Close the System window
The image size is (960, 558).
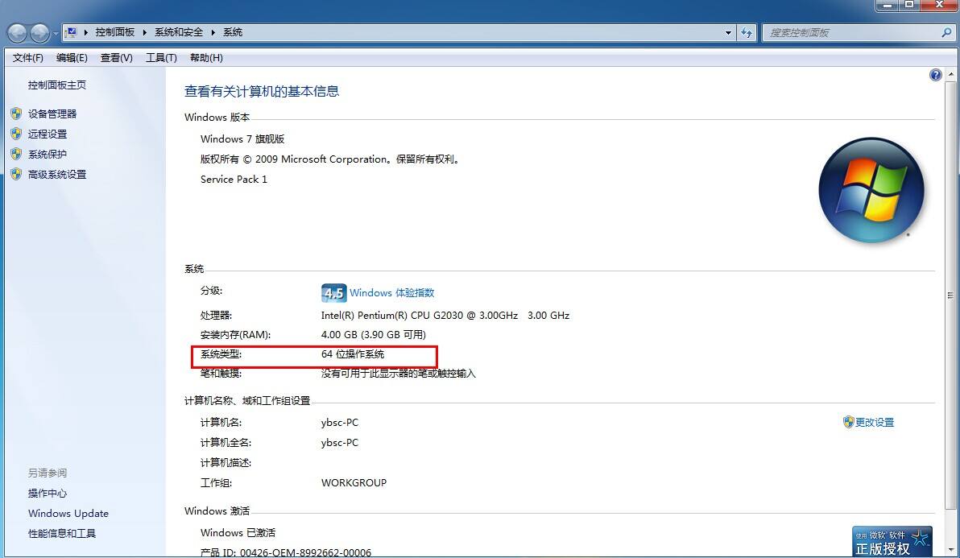coord(939,5)
